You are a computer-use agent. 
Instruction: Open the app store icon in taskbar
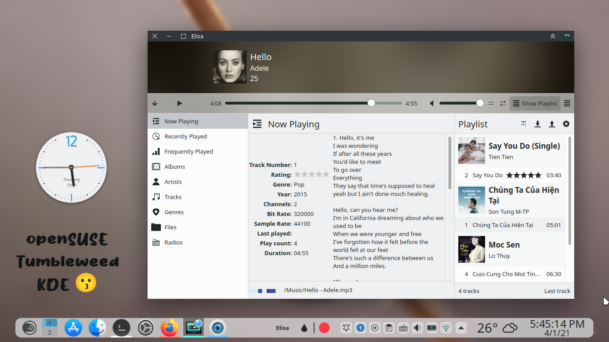pyautogui.click(x=73, y=328)
